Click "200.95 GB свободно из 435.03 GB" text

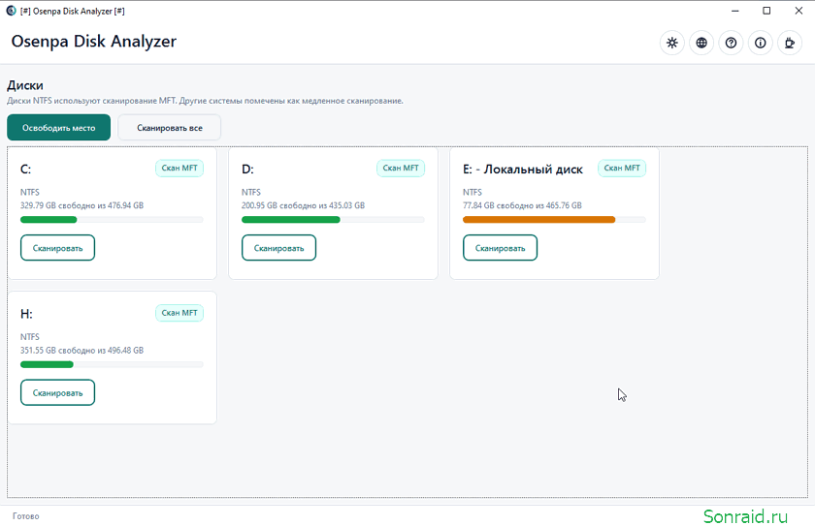click(x=303, y=205)
